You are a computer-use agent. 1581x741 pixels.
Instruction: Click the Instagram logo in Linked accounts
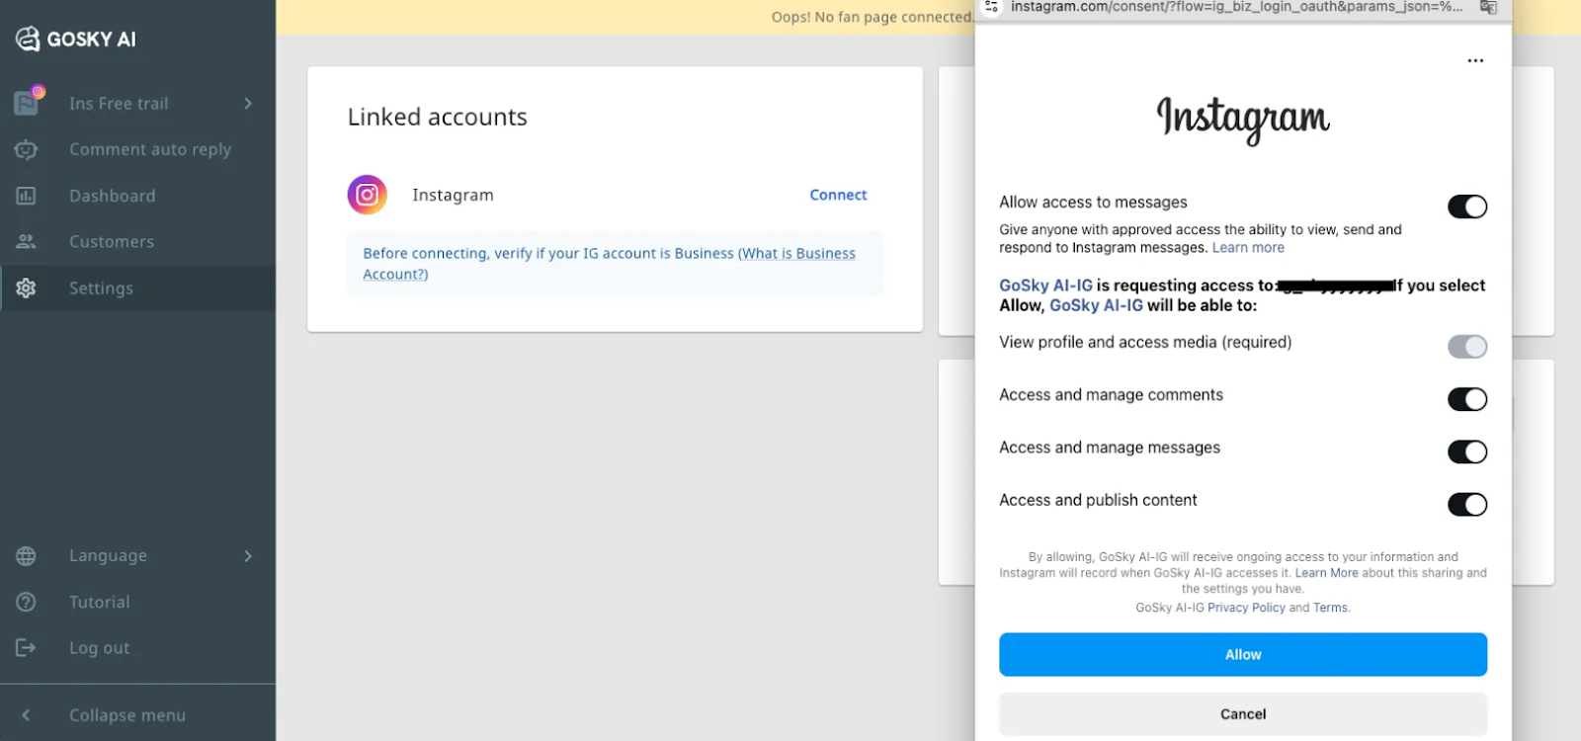click(367, 195)
